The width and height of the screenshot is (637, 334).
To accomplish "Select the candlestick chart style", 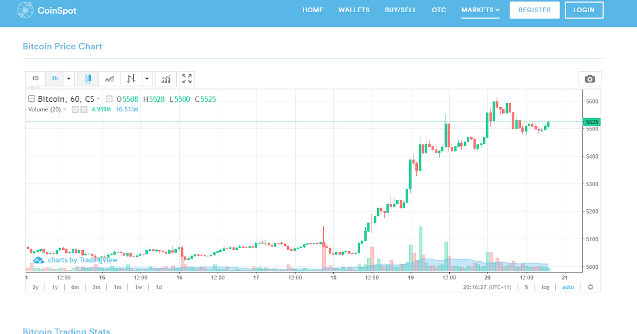I will point(88,79).
